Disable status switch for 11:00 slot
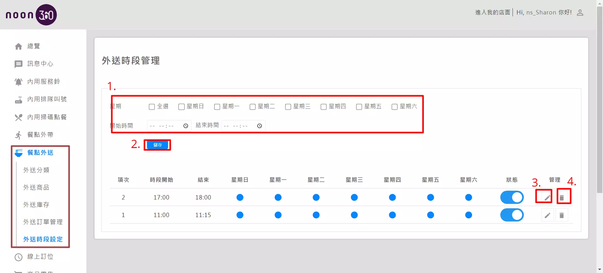 point(512,215)
